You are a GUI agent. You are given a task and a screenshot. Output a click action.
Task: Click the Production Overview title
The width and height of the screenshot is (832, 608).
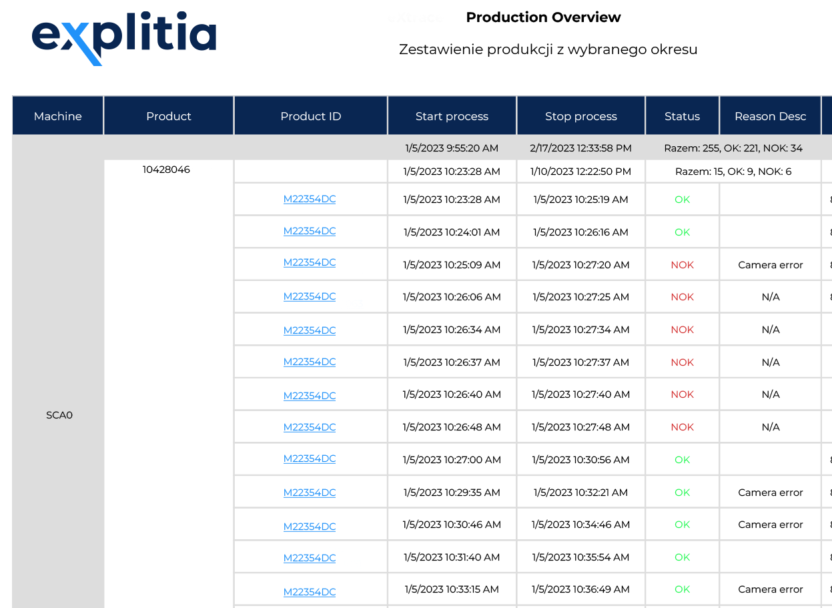[x=543, y=17]
